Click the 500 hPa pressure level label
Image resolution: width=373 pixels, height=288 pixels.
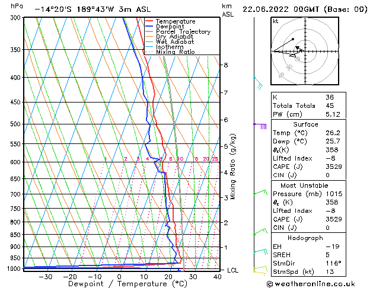[x=15, y=124]
